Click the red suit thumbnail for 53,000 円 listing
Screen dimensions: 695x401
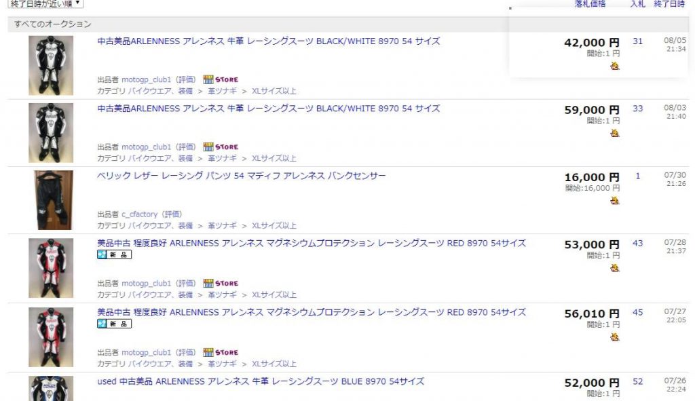(x=51, y=268)
